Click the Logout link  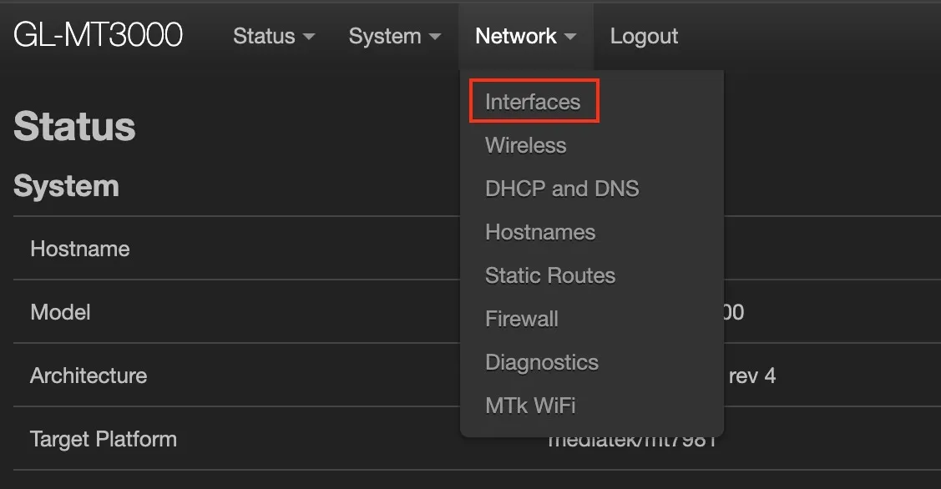(x=644, y=36)
